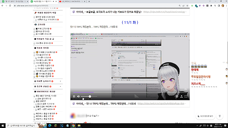Viewport: 228px width, 128px height.
Task: Adjust the video volume slider
Action: pos(89,96)
